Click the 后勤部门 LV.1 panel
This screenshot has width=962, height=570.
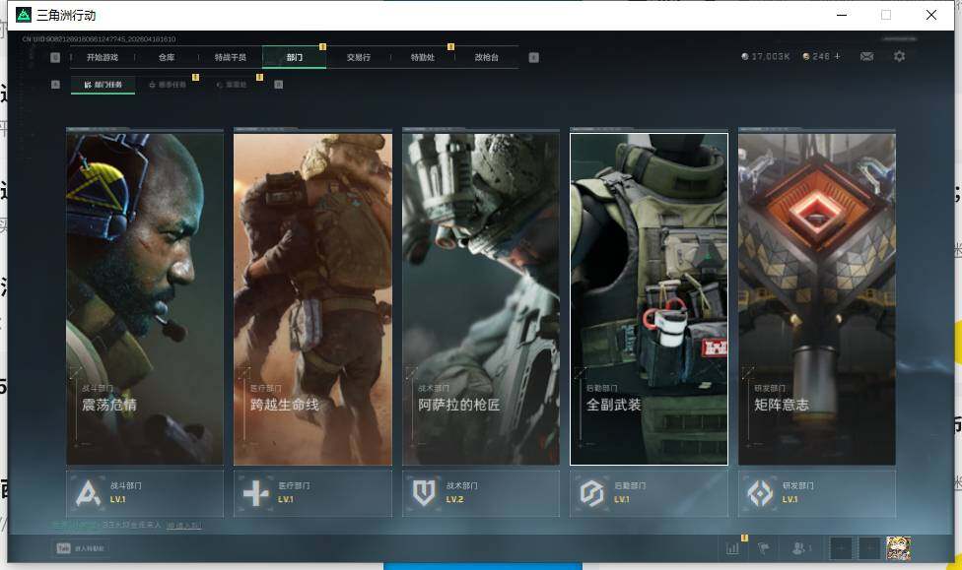point(650,493)
